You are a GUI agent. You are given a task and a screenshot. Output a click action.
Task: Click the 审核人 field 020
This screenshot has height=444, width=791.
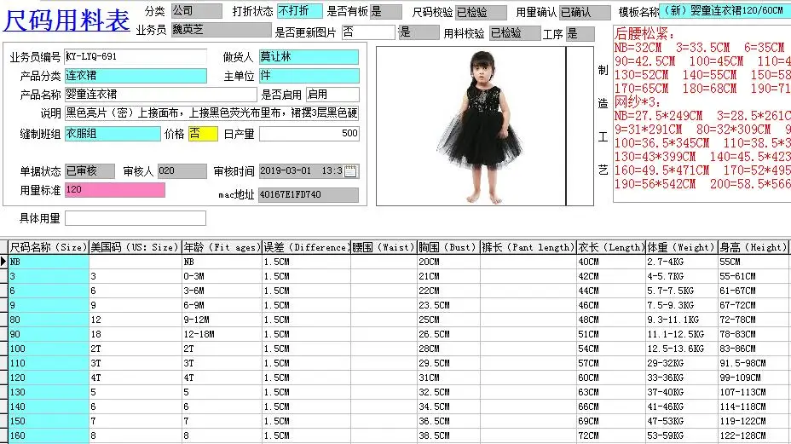pyautogui.click(x=182, y=171)
